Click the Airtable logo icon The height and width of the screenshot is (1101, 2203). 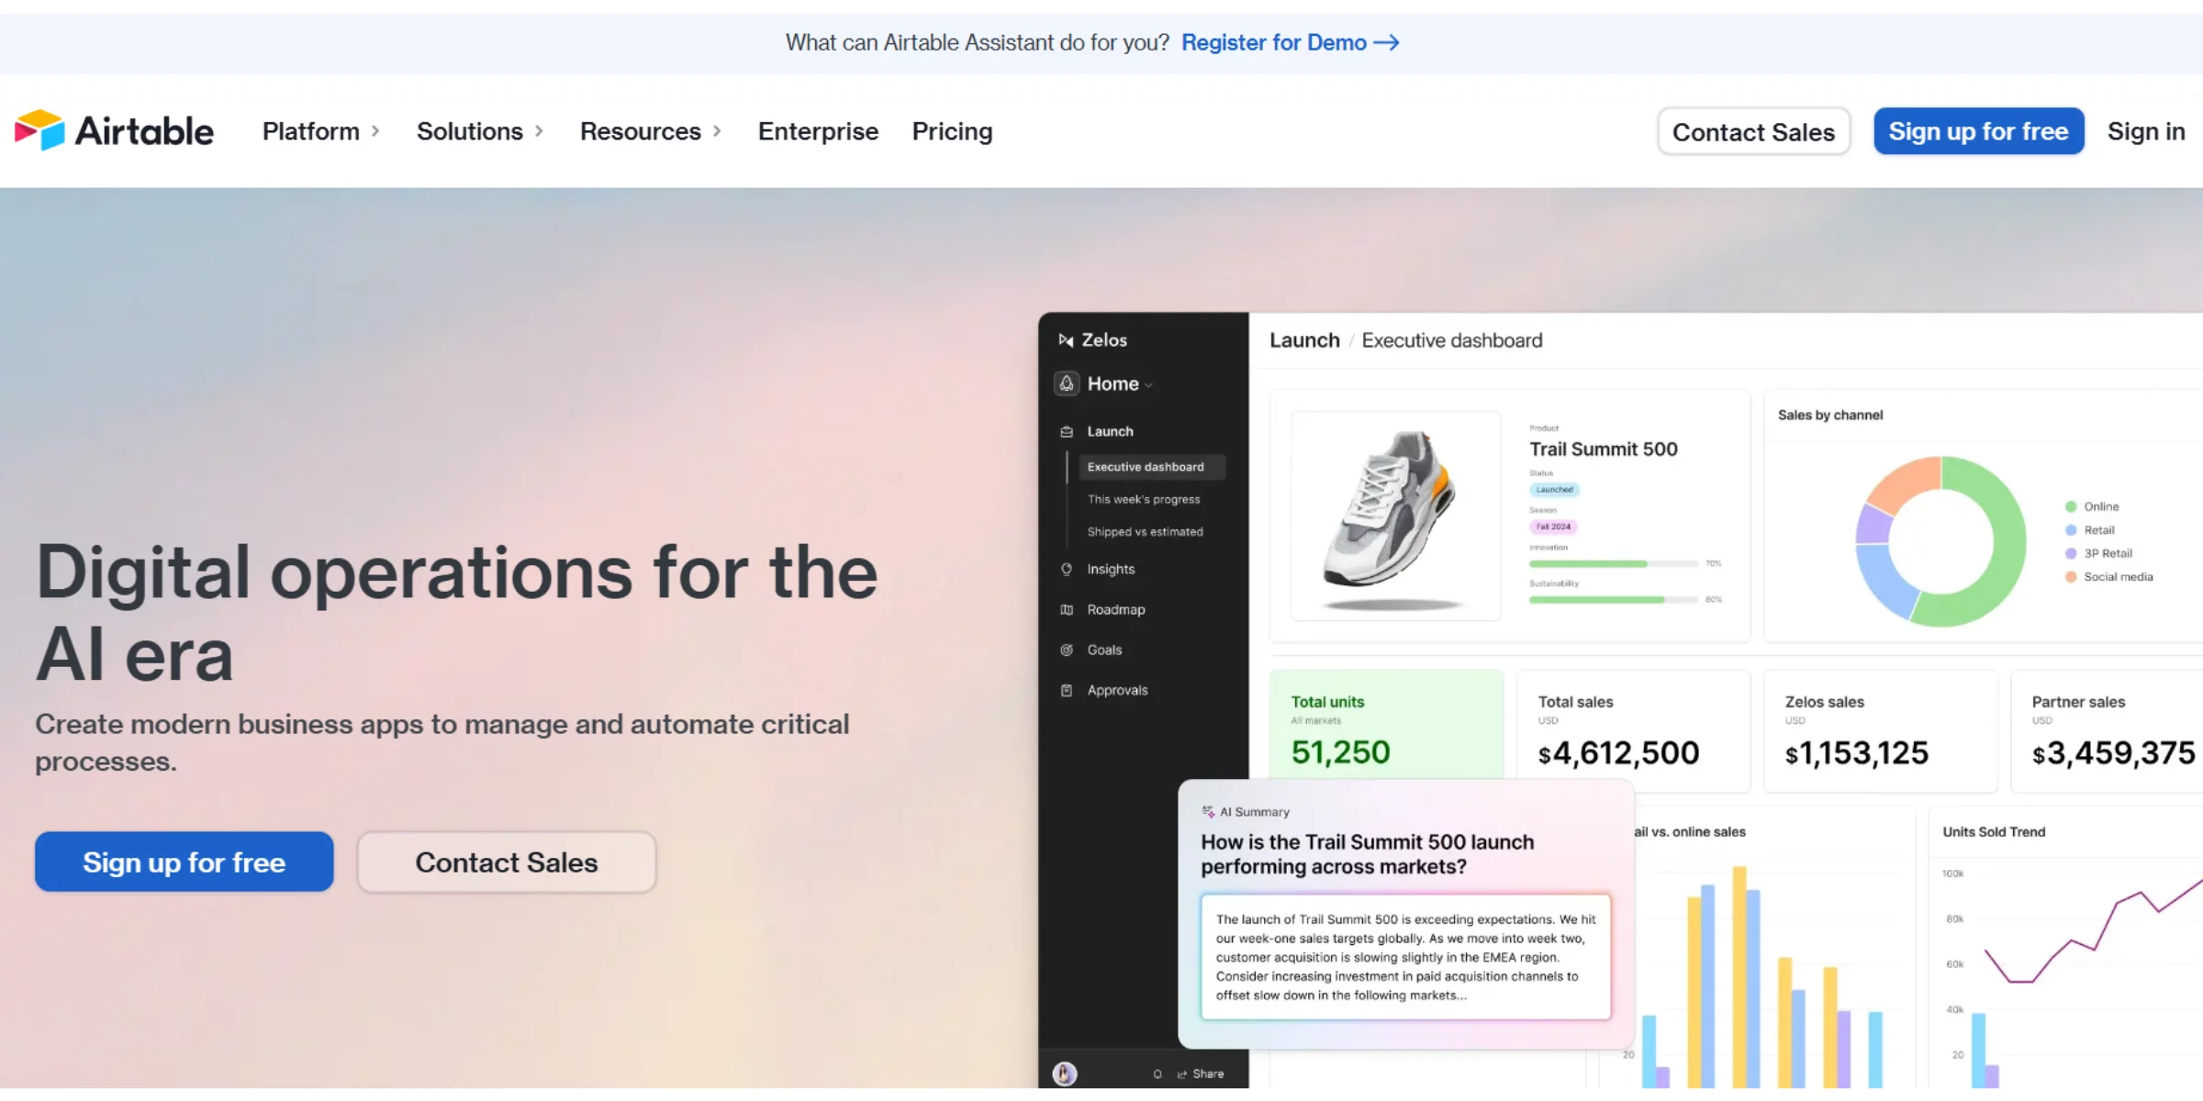point(39,130)
